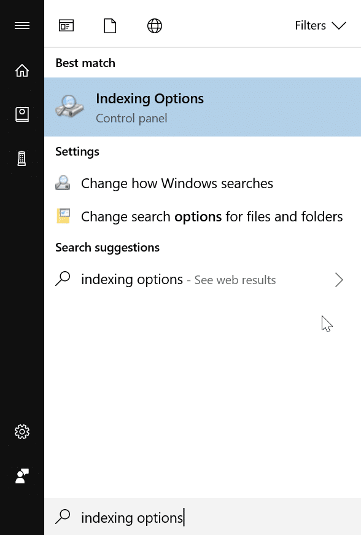Open search Settings via the gear icon
Image resolution: width=361 pixels, height=535 pixels.
tap(22, 432)
